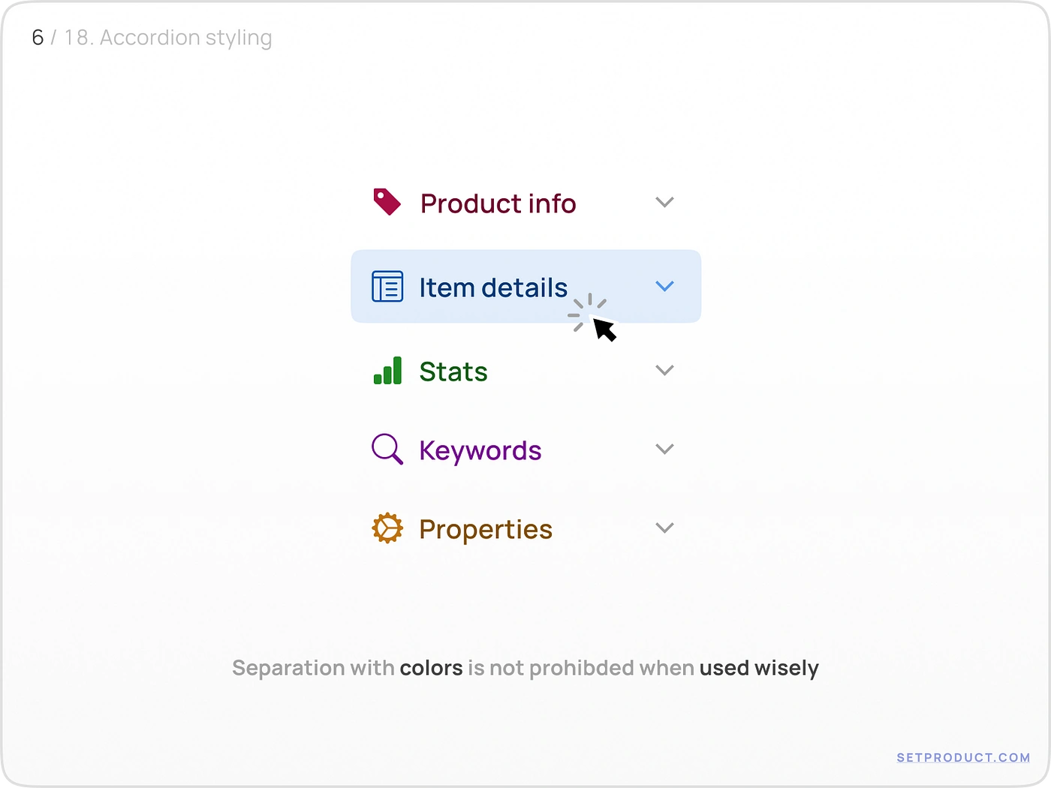Click the highlighted Item details row background
This screenshot has height=788, width=1051.
(x=526, y=286)
